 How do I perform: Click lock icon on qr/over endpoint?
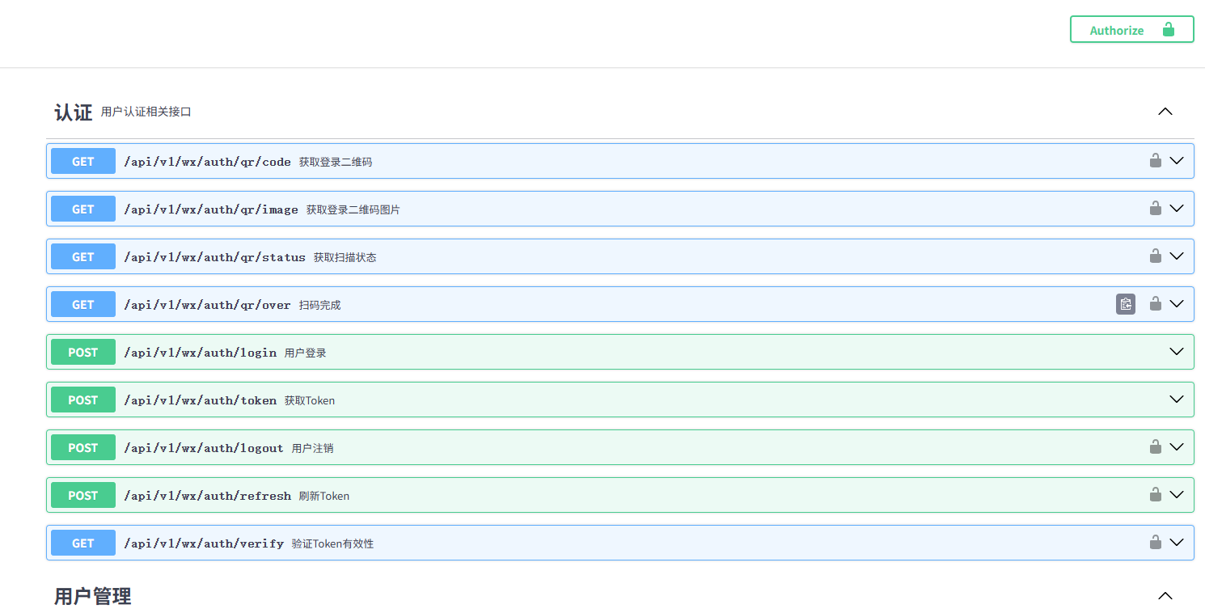tap(1156, 303)
